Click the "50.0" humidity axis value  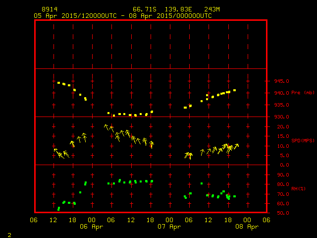click(x=283, y=213)
